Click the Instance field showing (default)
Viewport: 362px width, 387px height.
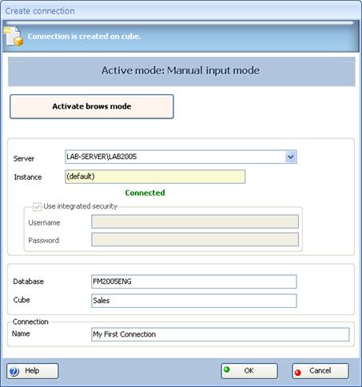coord(155,177)
